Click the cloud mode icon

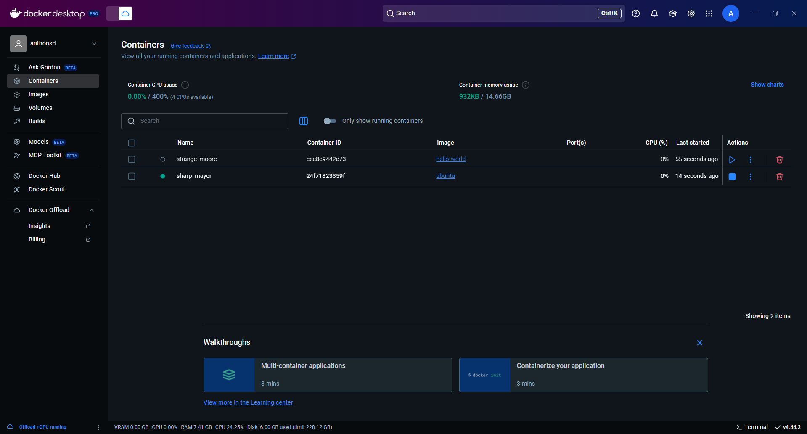(125, 13)
